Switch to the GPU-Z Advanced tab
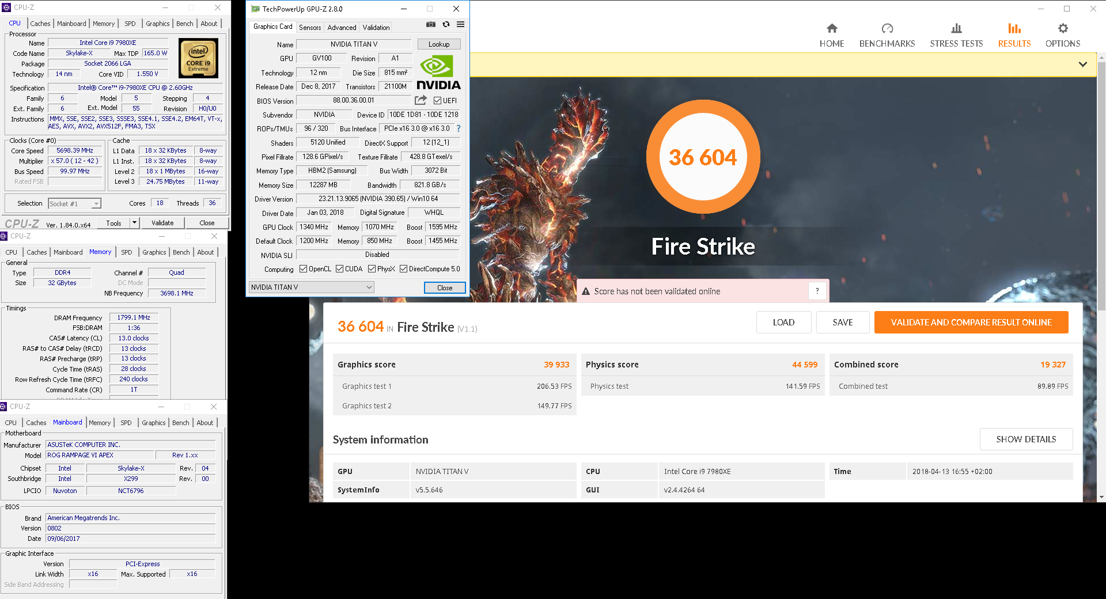Image resolution: width=1106 pixels, height=599 pixels. [342, 27]
